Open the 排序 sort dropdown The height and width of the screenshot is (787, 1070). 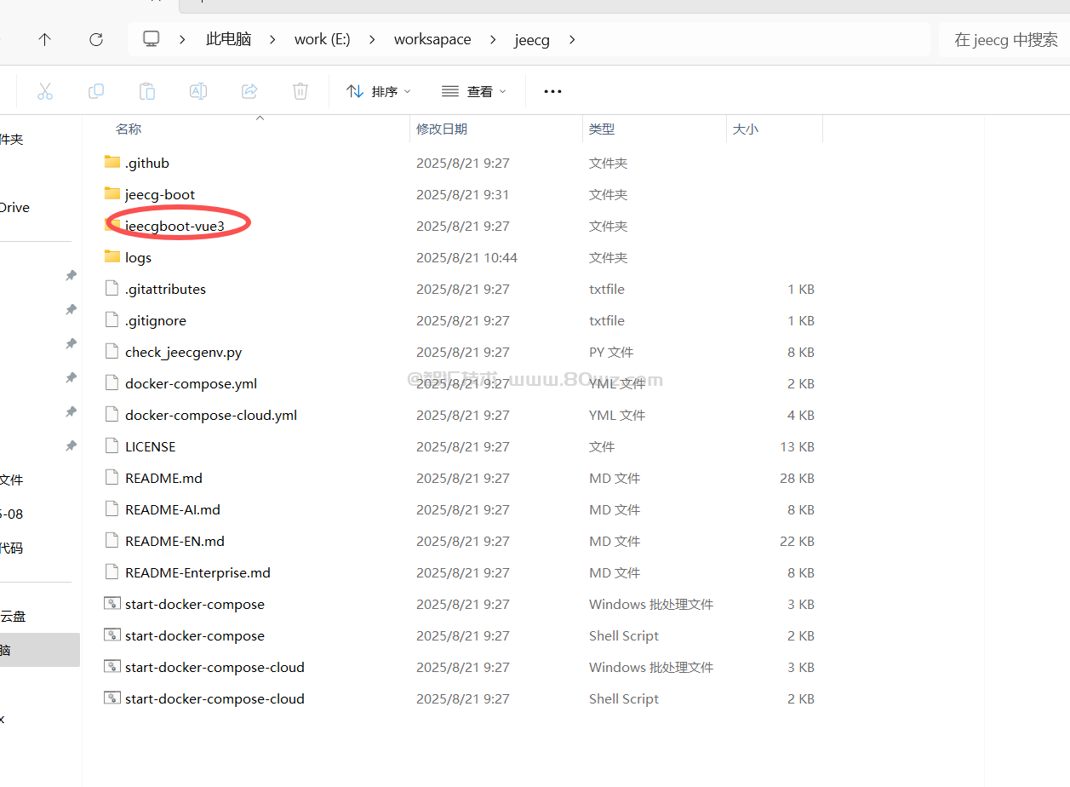coord(379,91)
